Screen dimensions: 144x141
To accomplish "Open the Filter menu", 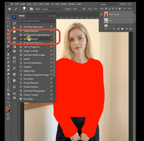I will click(x=47, y=4).
